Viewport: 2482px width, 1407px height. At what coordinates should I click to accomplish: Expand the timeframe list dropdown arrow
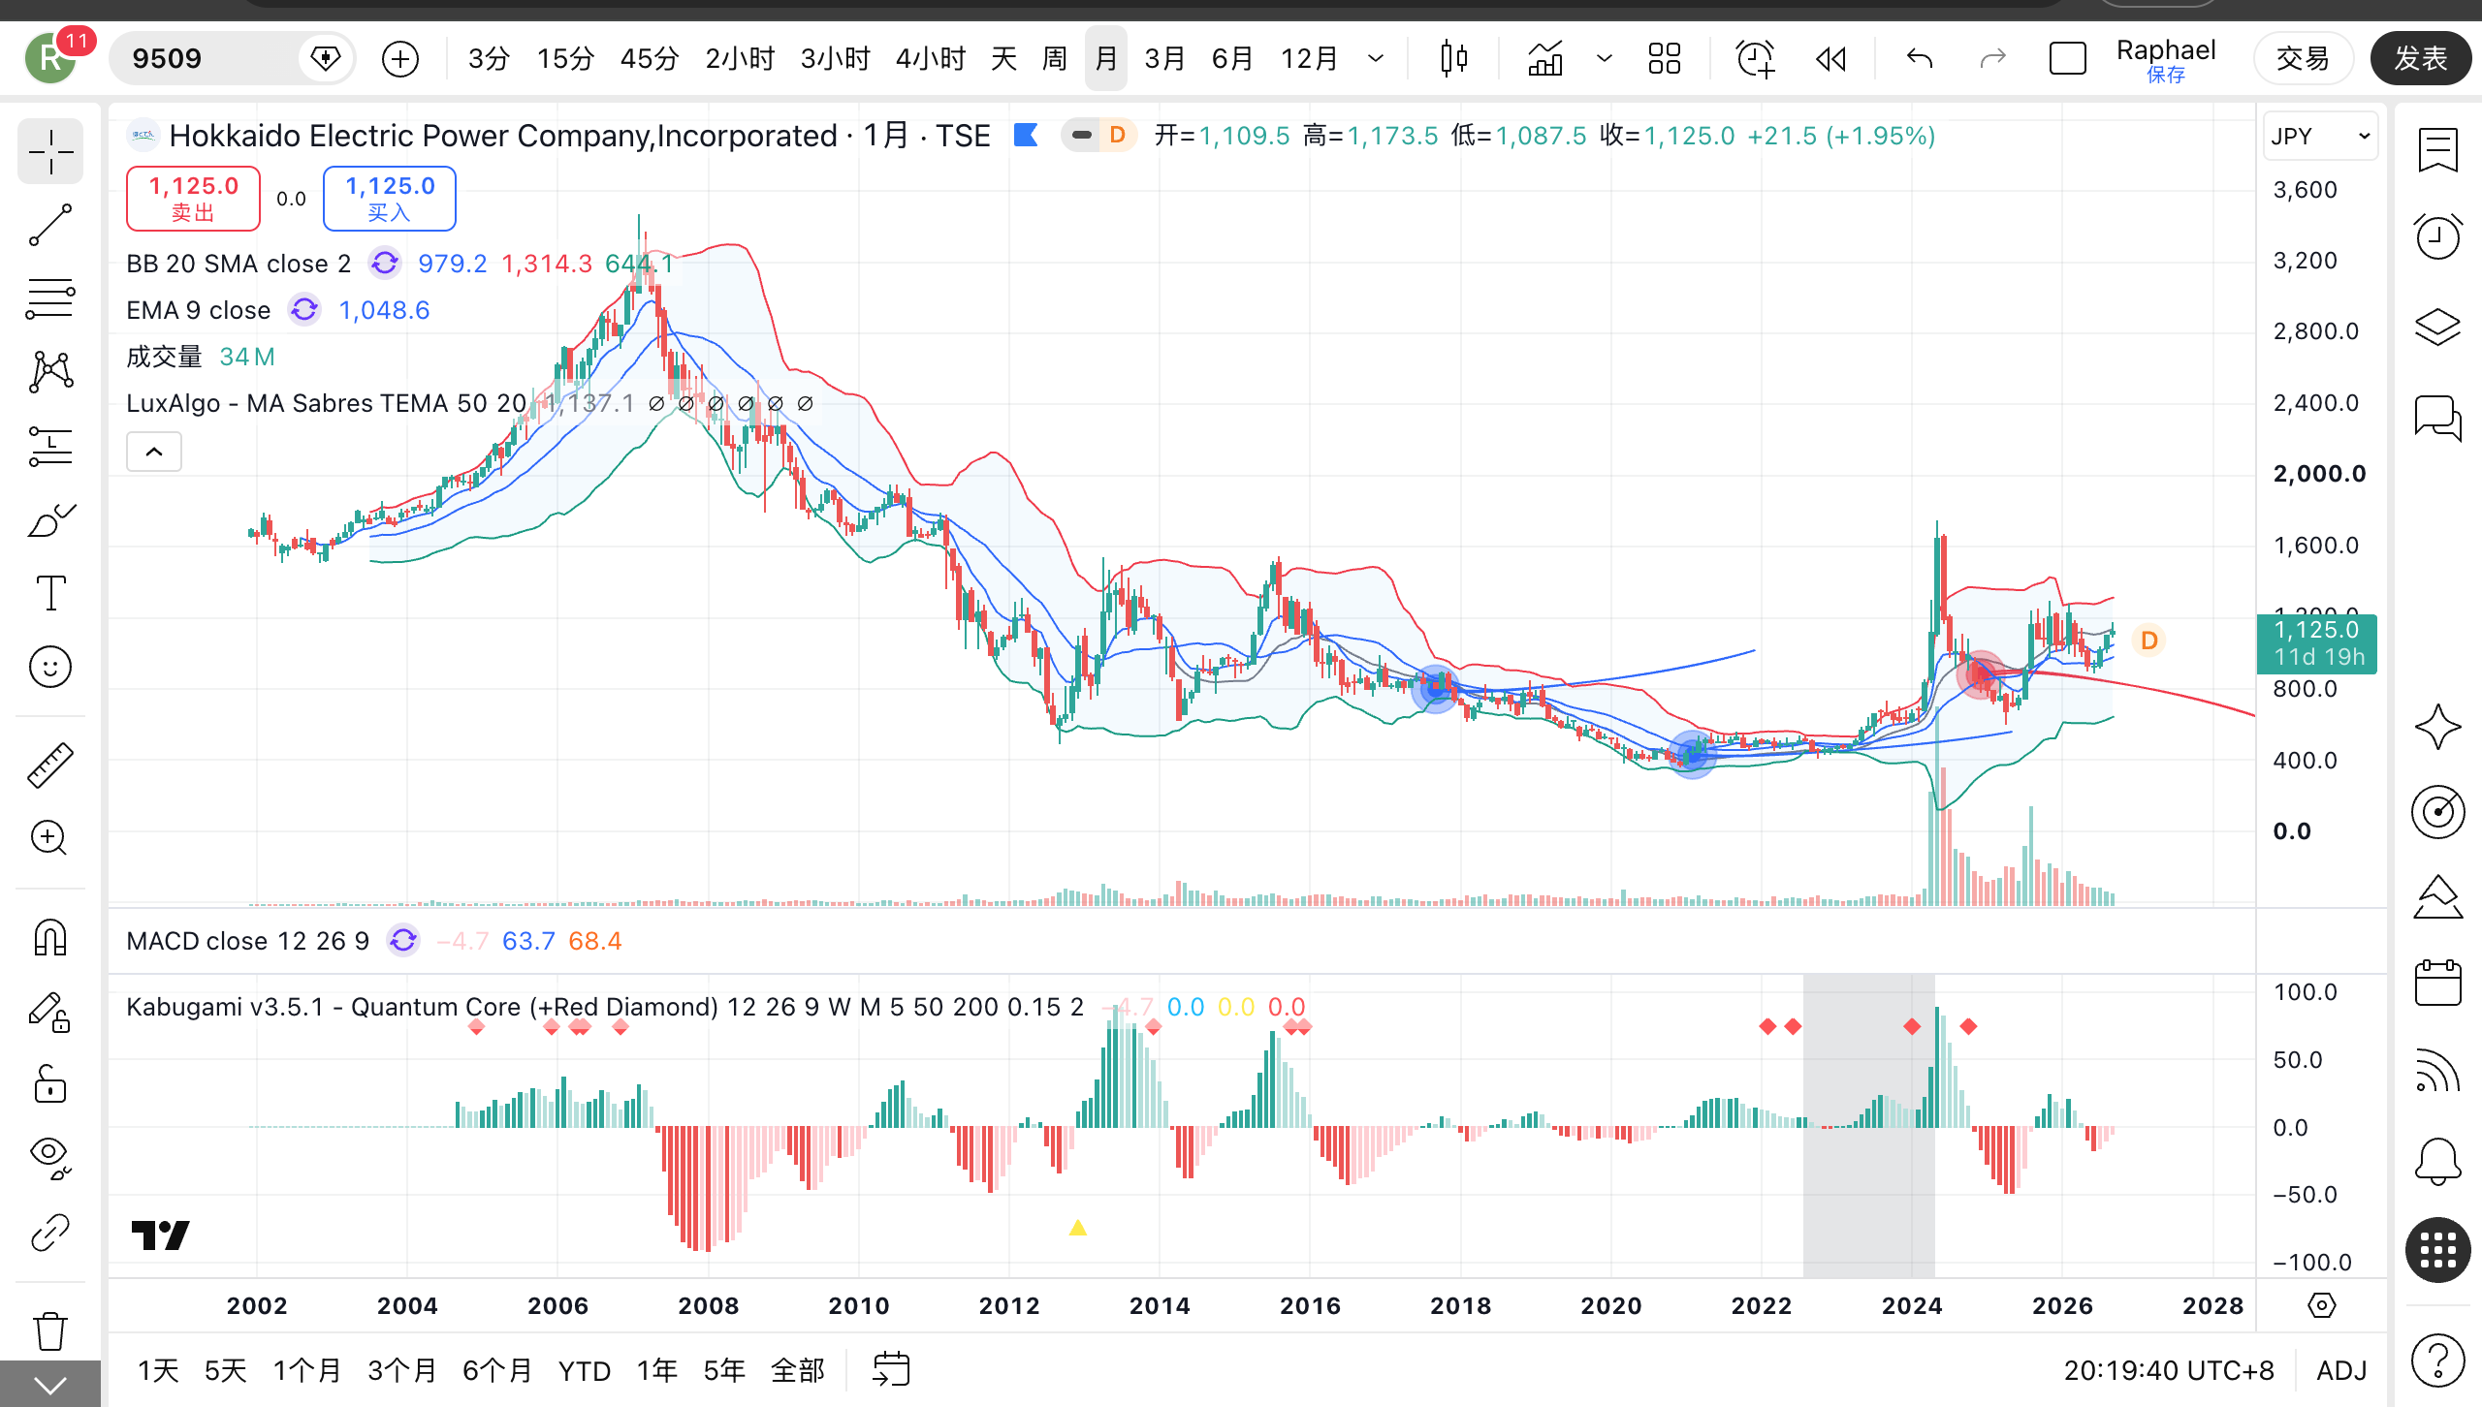coord(1375,59)
